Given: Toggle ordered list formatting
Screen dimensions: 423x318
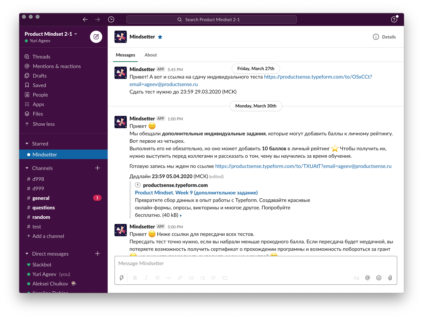Looking at the screenshot, I should (x=191, y=278).
